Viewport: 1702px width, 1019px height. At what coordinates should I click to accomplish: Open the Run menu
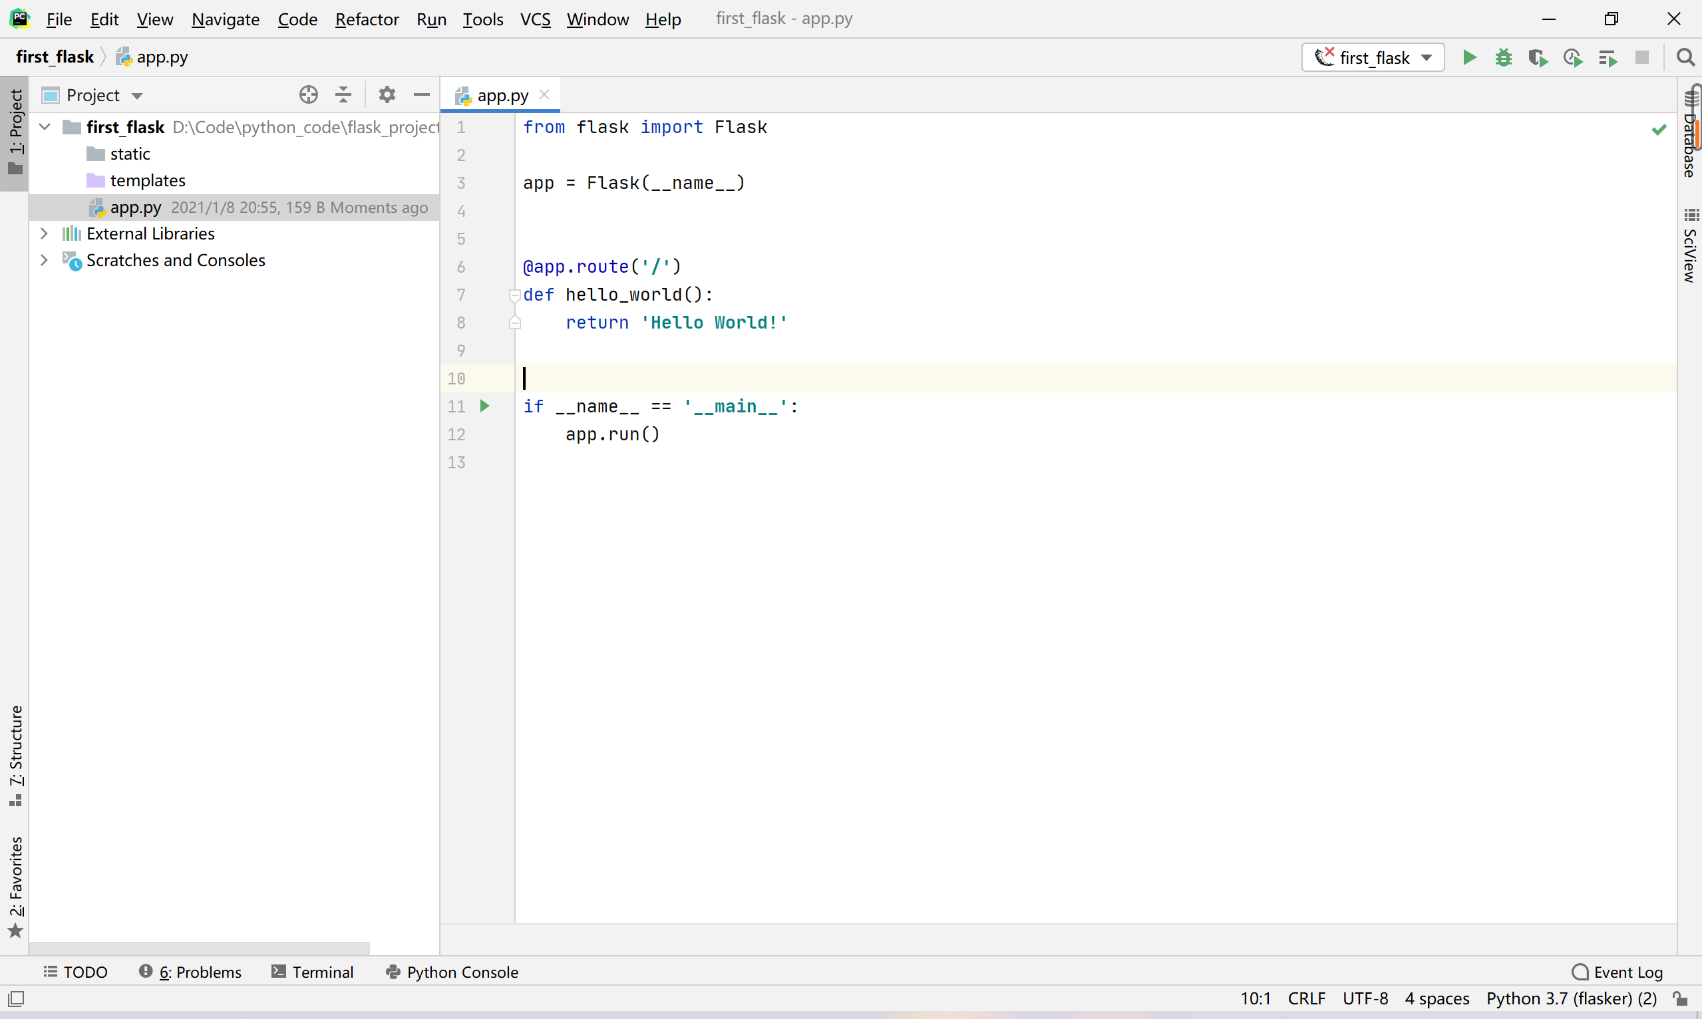431,19
